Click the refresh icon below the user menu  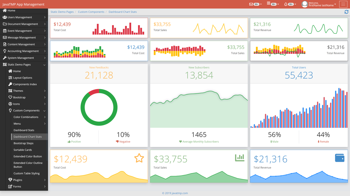[346, 12]
